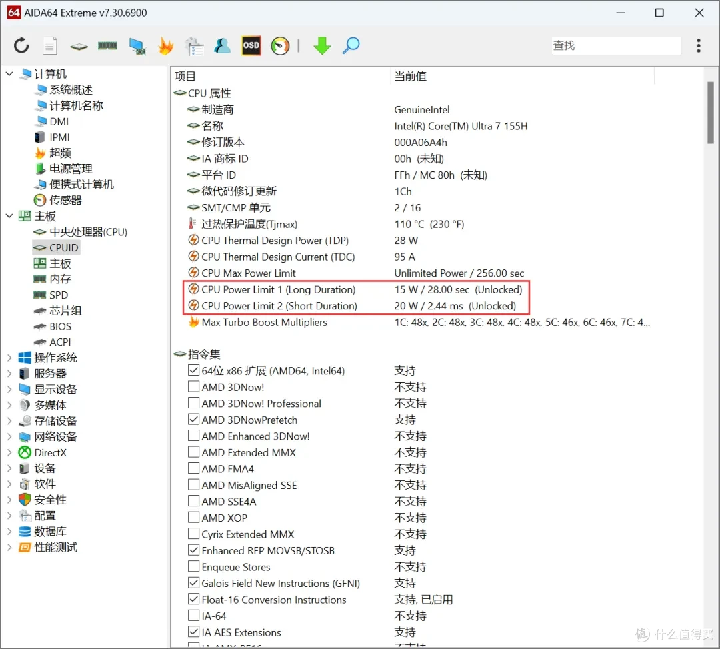Toggle AMD XOP checkbox
The image size is (720, 649).
(x=193, y=518)
